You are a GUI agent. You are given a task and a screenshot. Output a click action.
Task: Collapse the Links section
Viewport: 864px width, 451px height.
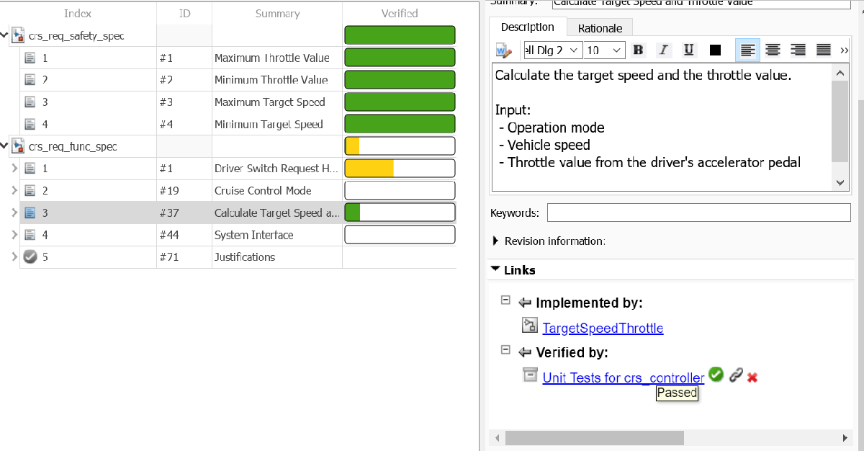click(495, 270)
